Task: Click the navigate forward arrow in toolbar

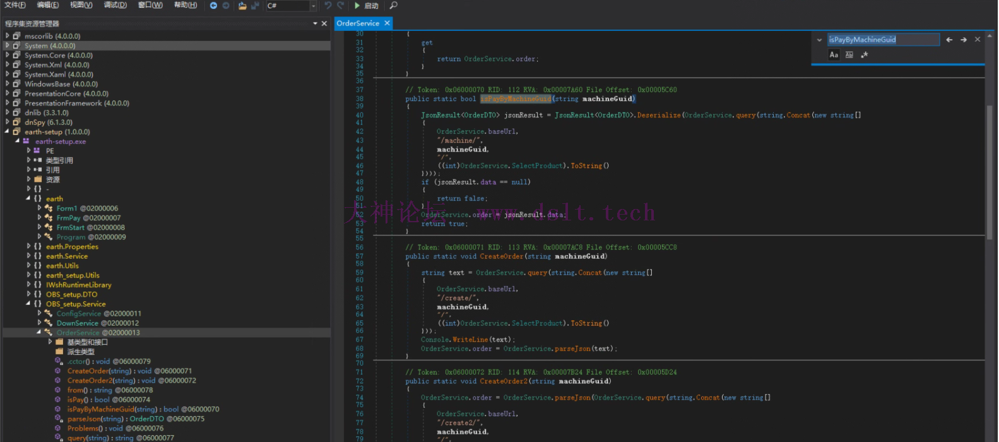Action: 226,6
